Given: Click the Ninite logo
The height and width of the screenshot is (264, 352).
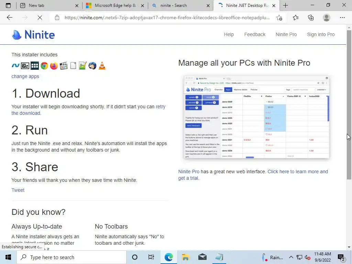Looking at the screenshot, I should coord(33,35).
